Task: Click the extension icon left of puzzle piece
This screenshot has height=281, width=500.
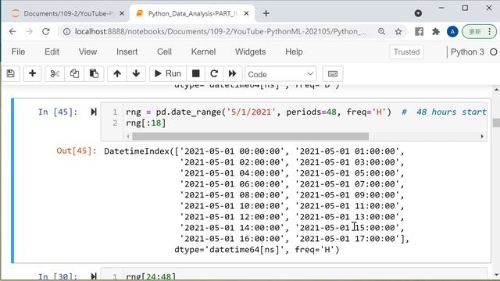Action: 419,31
